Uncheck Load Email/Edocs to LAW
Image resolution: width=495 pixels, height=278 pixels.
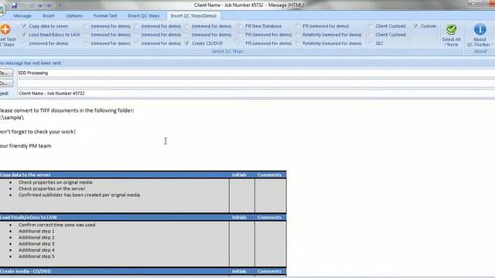point(24,34)
